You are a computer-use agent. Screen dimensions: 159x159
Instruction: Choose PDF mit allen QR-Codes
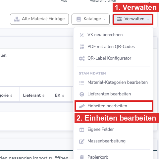point(113,46)
